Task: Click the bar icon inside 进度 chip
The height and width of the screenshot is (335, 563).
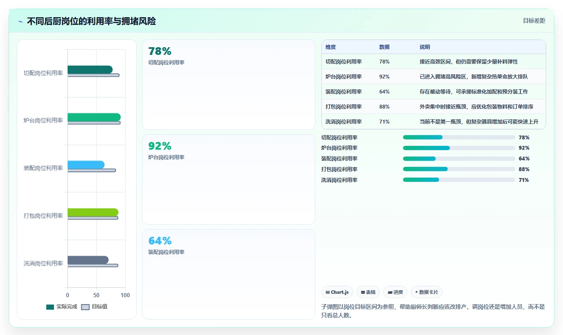Action: tap(390, 292)
